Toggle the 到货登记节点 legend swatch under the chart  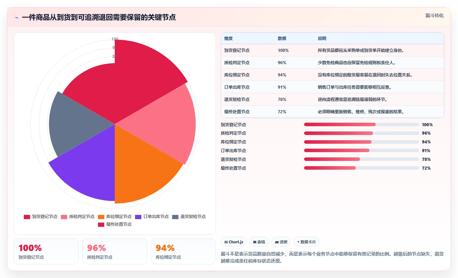pos(27,217)
